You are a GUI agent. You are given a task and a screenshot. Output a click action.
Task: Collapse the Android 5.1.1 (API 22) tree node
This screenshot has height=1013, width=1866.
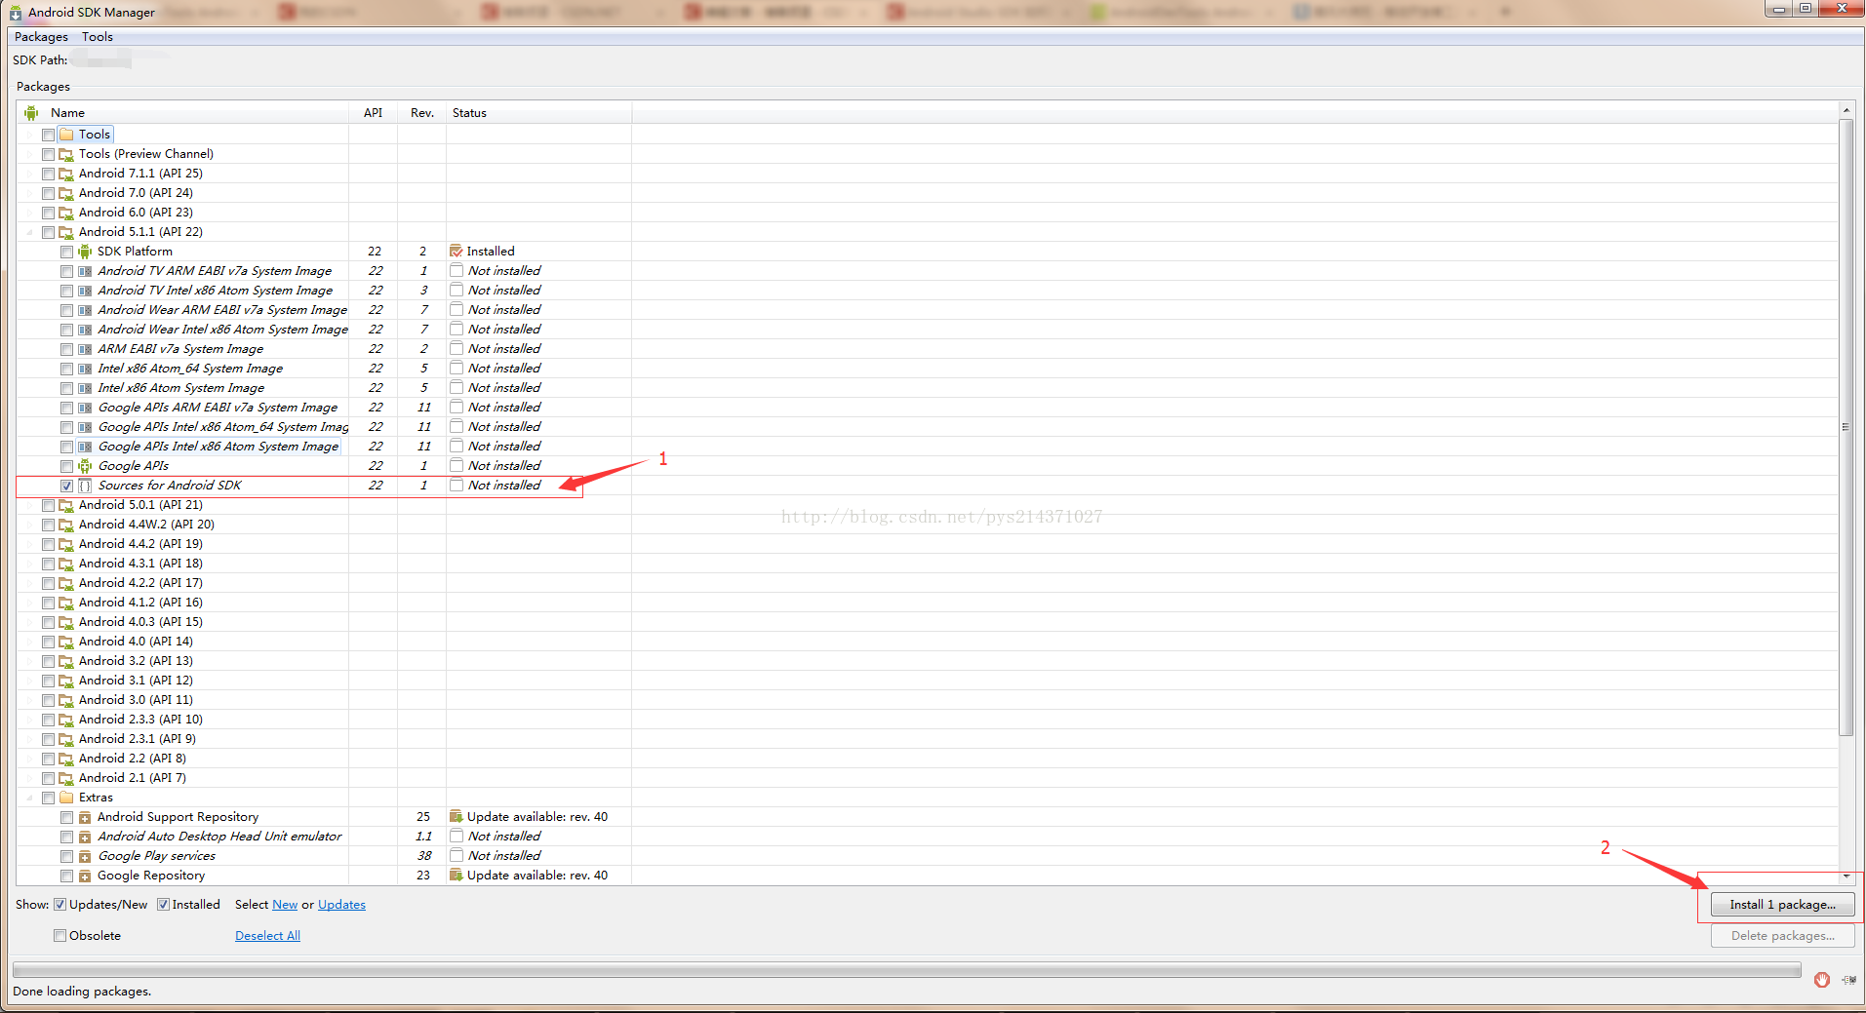pos(29,232)
